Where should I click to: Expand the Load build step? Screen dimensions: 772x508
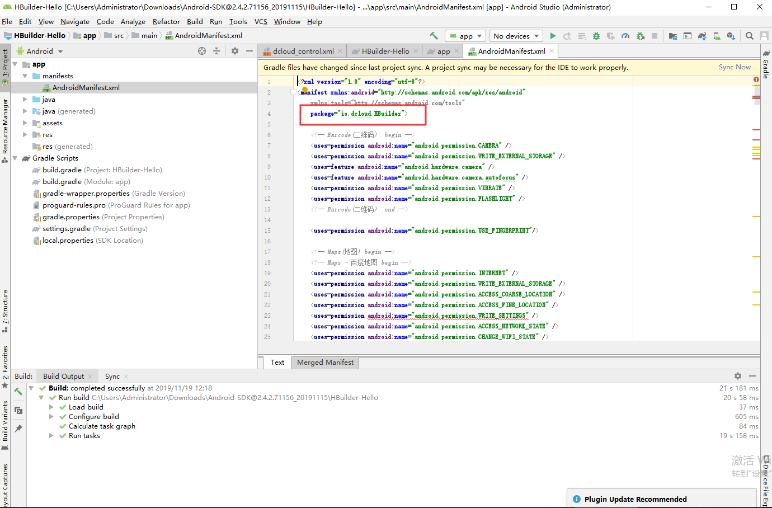click(x=51, y=407)
